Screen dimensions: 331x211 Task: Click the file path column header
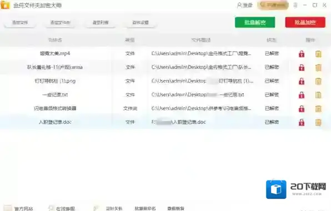pyautogui.click(x=201, y=40)
